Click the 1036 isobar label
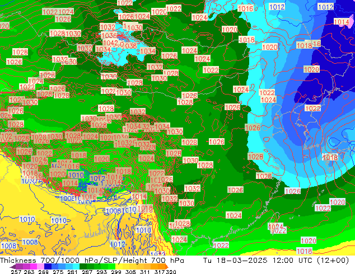The image size is (355, 274). (109, 35)
